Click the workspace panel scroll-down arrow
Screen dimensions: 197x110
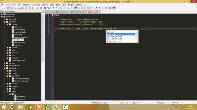point(42,100)
